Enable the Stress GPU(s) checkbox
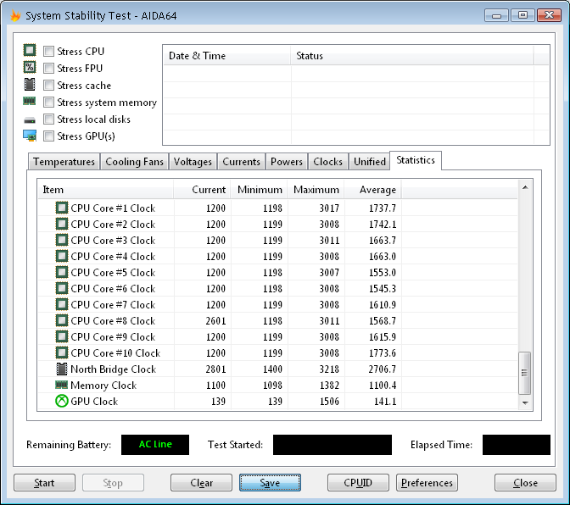 point(48,136)
